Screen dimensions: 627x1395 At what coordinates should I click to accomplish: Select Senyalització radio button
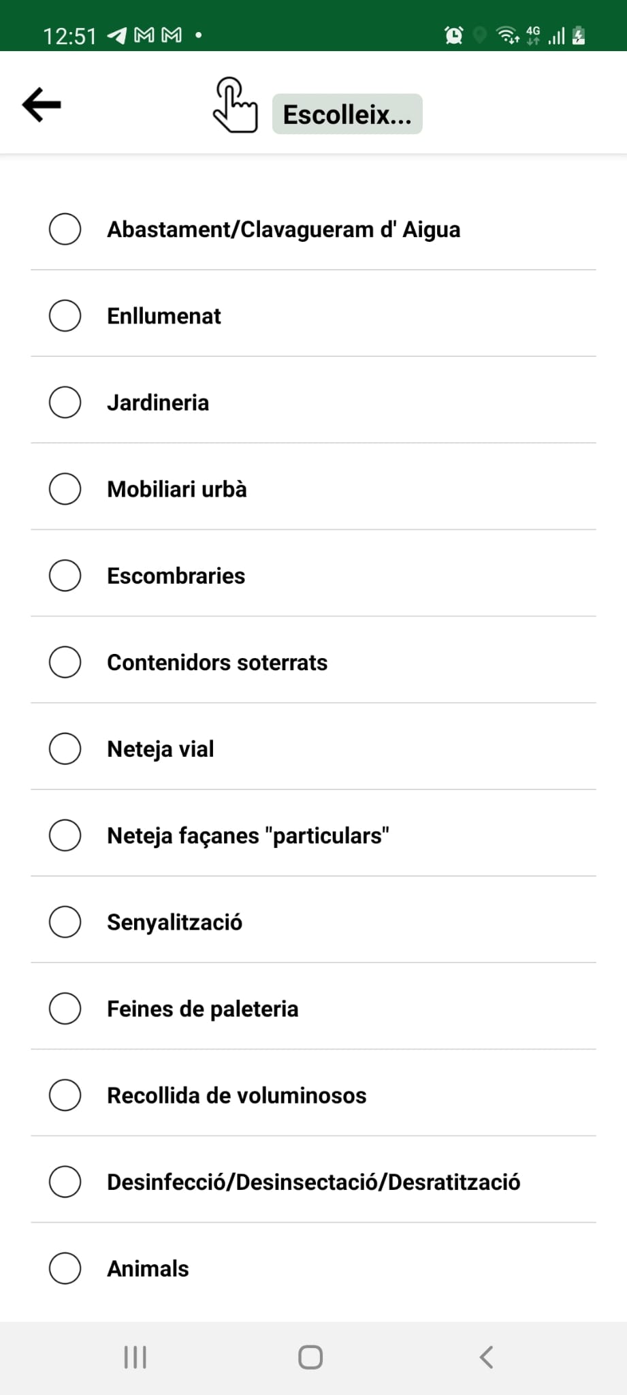(65, 921)
